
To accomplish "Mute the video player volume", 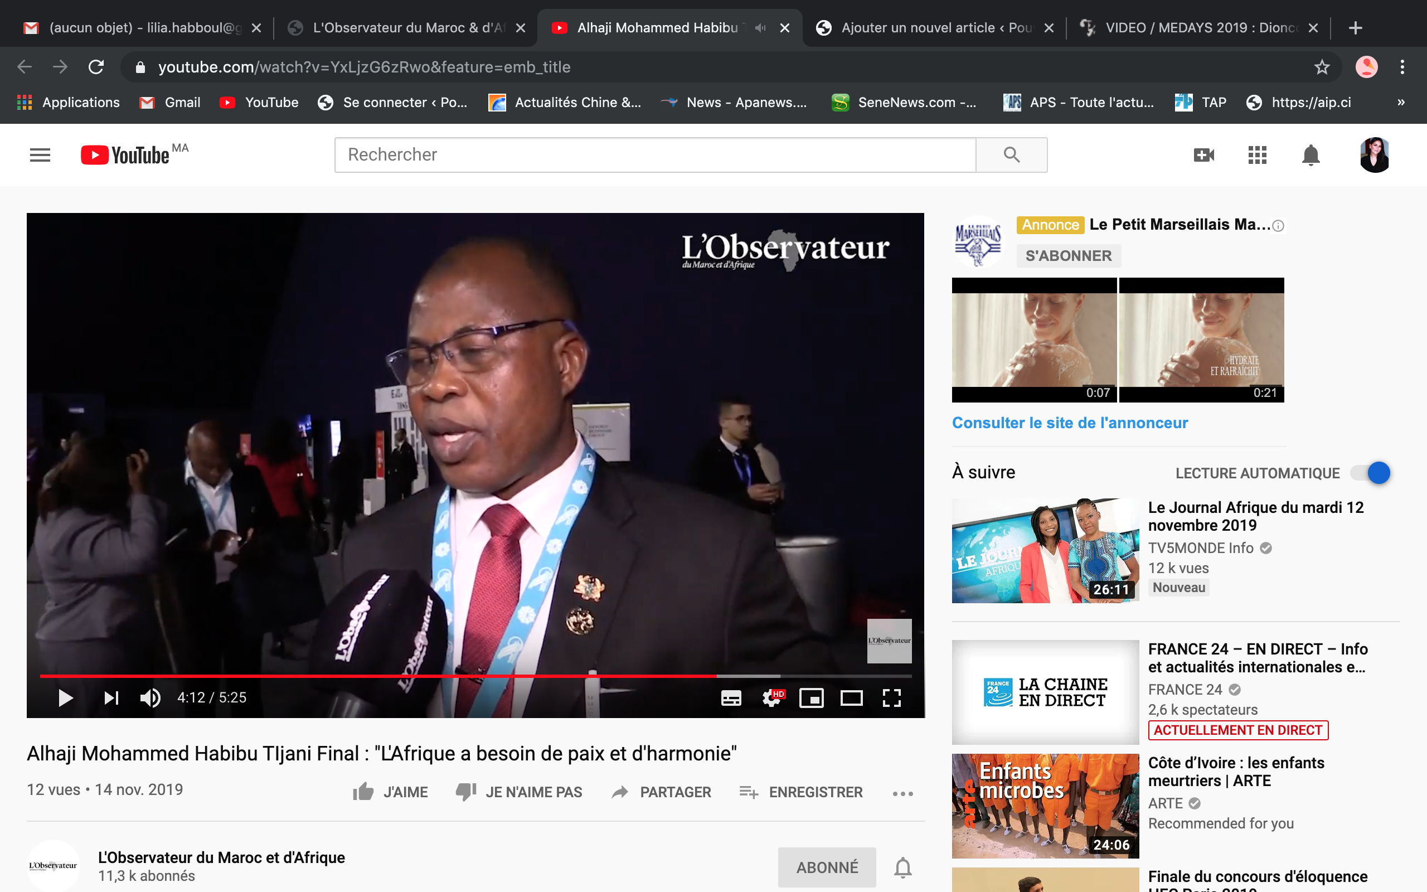I will [150, 698].
